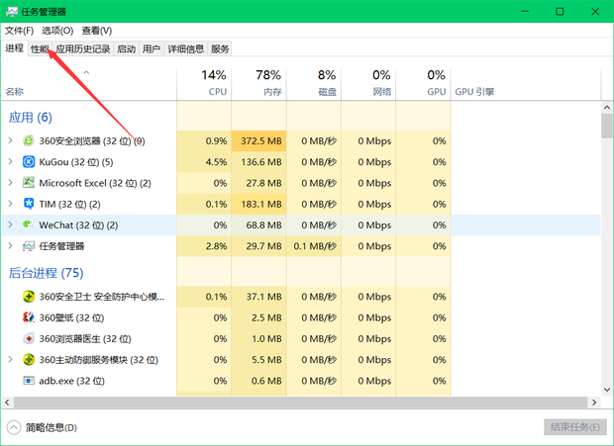Expand the 任务管理器 process group
This screenshot has height=446, width=614.
click(11, 245)
